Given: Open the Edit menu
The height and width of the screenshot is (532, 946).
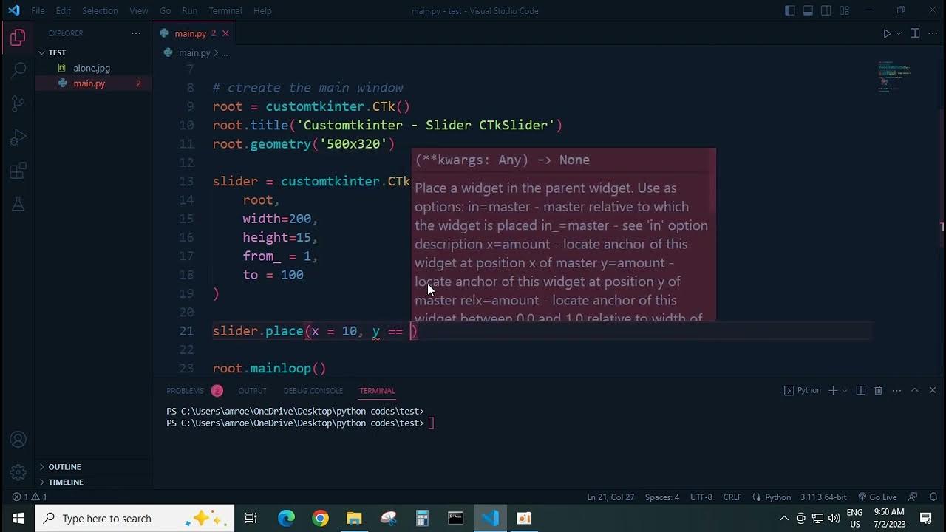Looking at the screenshot, I should click(64, 10).
